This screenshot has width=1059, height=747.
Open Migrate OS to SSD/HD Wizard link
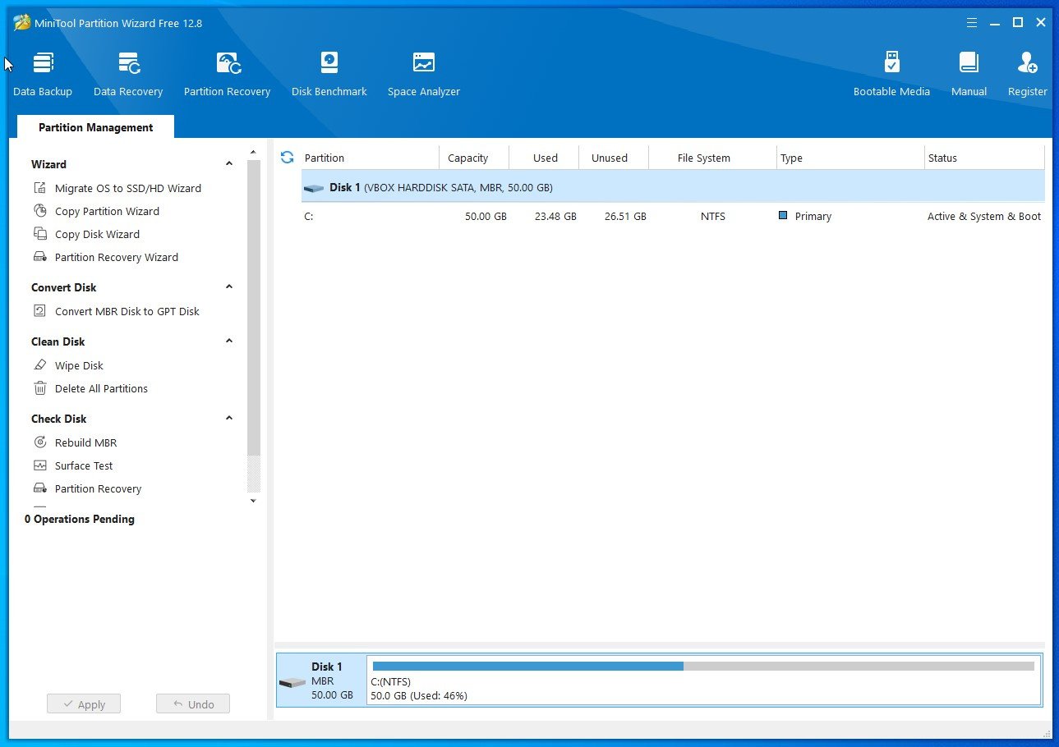(x=128, y=188)
